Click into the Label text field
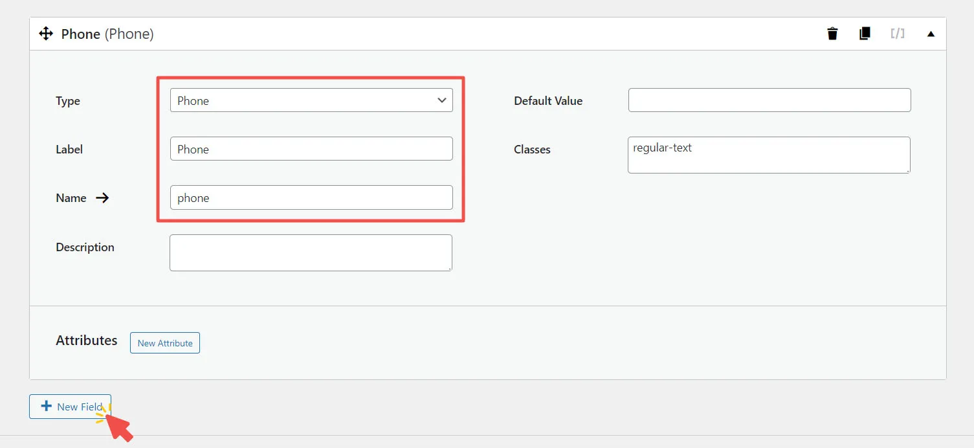The width and height of the screenshot is (974, 448). point(311,149)
